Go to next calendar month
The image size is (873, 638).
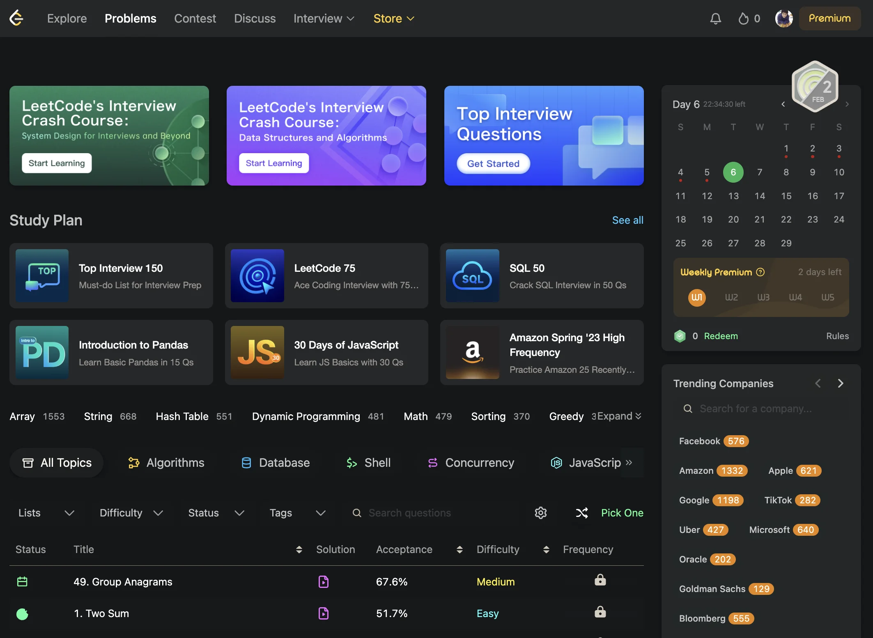pyautogui.click(x=847, y=104)
